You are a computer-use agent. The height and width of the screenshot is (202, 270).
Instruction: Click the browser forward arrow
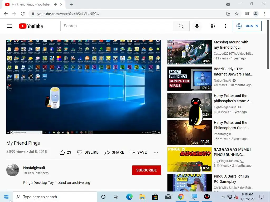(x=14, y=14)
